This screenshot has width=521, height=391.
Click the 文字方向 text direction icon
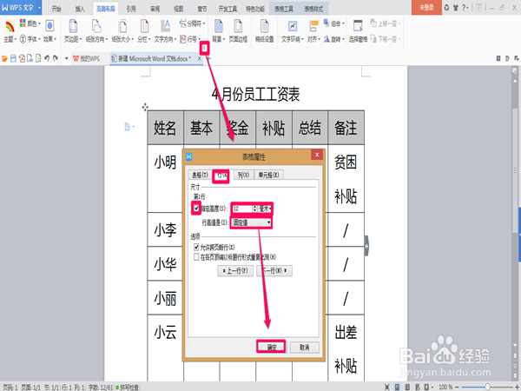coord(166,25)
